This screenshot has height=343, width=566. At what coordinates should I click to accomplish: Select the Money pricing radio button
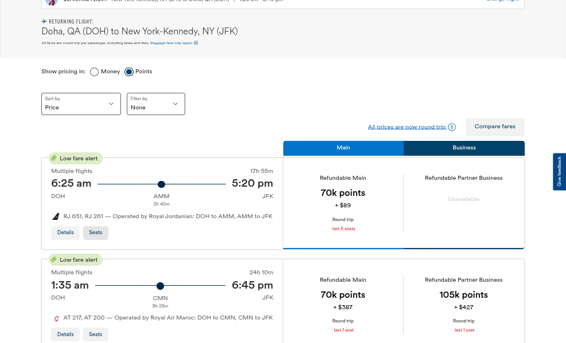coord(94,72)
